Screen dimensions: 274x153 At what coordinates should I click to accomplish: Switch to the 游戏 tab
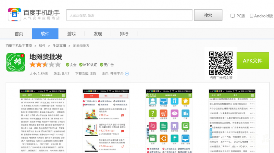coord(72,34)
